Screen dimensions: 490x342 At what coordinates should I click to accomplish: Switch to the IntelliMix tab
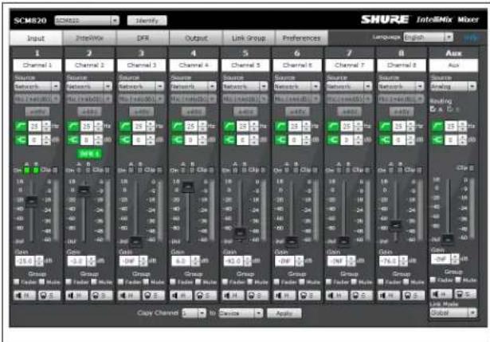point(89,38)
